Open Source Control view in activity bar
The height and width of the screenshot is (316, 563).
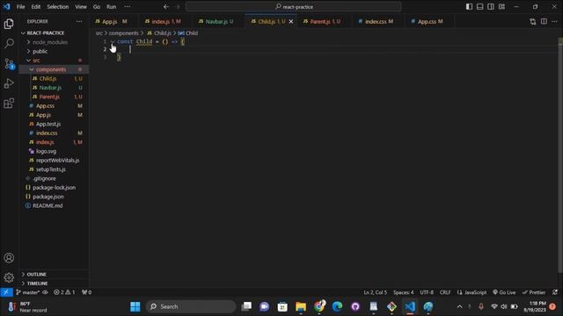pos(9,64)
